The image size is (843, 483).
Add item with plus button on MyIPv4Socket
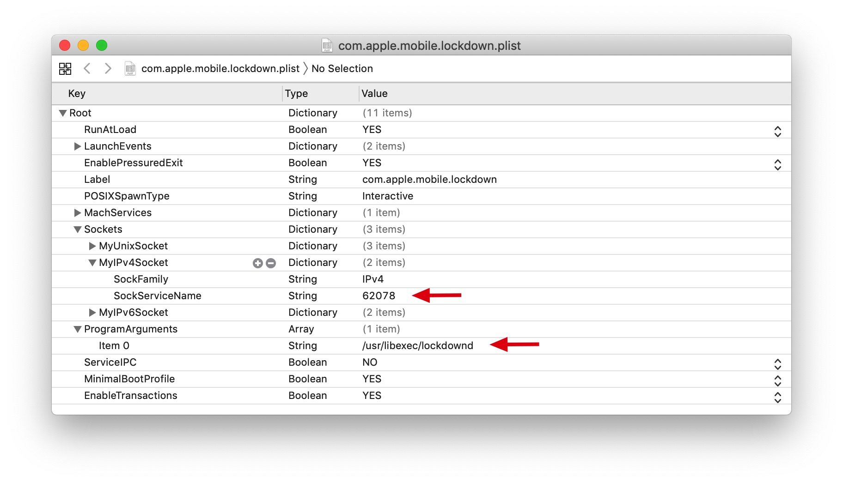click(258, 263)
